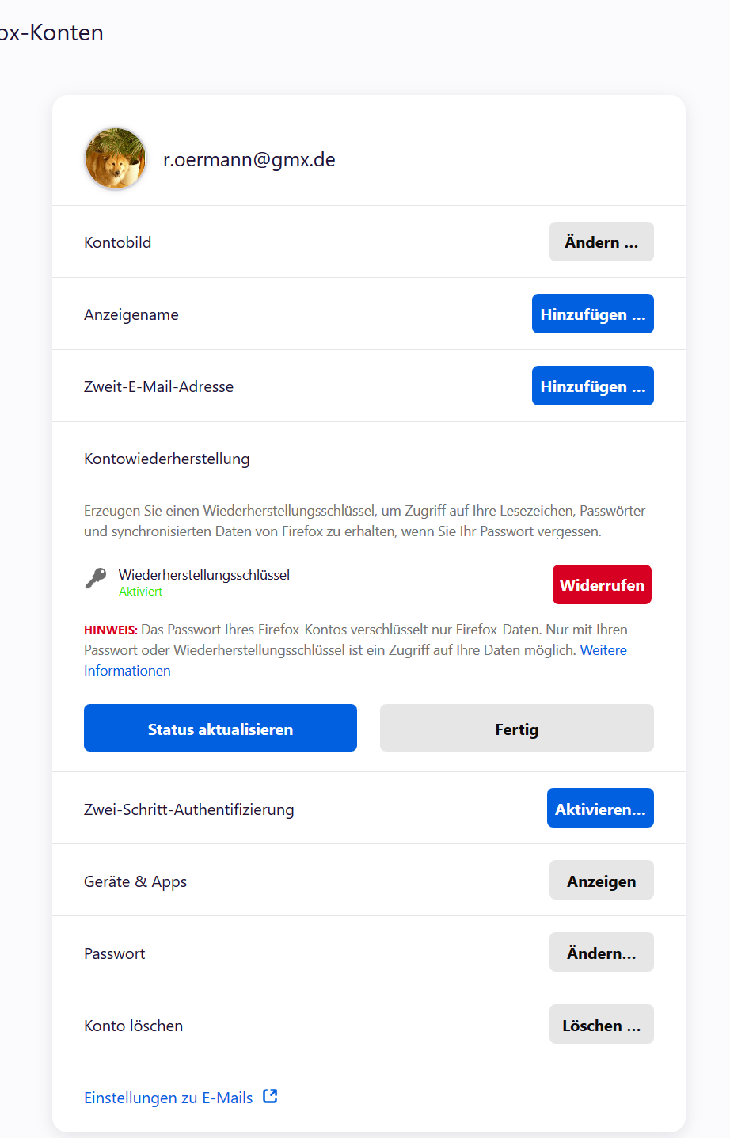Viewport: 730px width, 1138px height.
Task: Open the Einstellungen zu E-Mails link
Action: click(169, 1098)
